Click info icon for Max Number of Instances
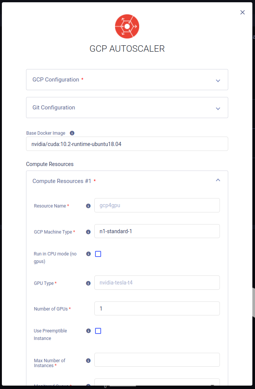 coord(88,360)
